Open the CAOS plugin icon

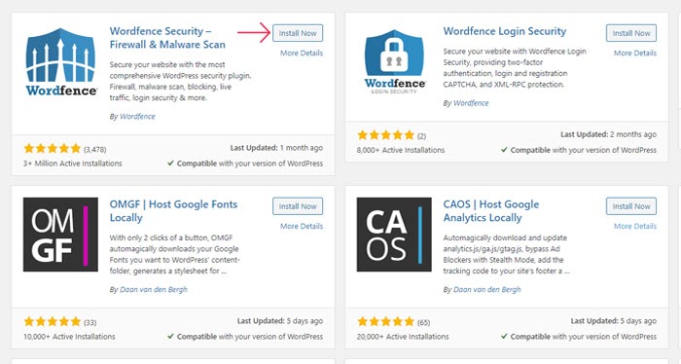coord(394,235)
